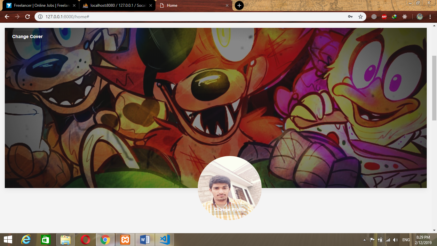
Task: Open the volume speaker tray icon
Action: [x=395, y=240]
